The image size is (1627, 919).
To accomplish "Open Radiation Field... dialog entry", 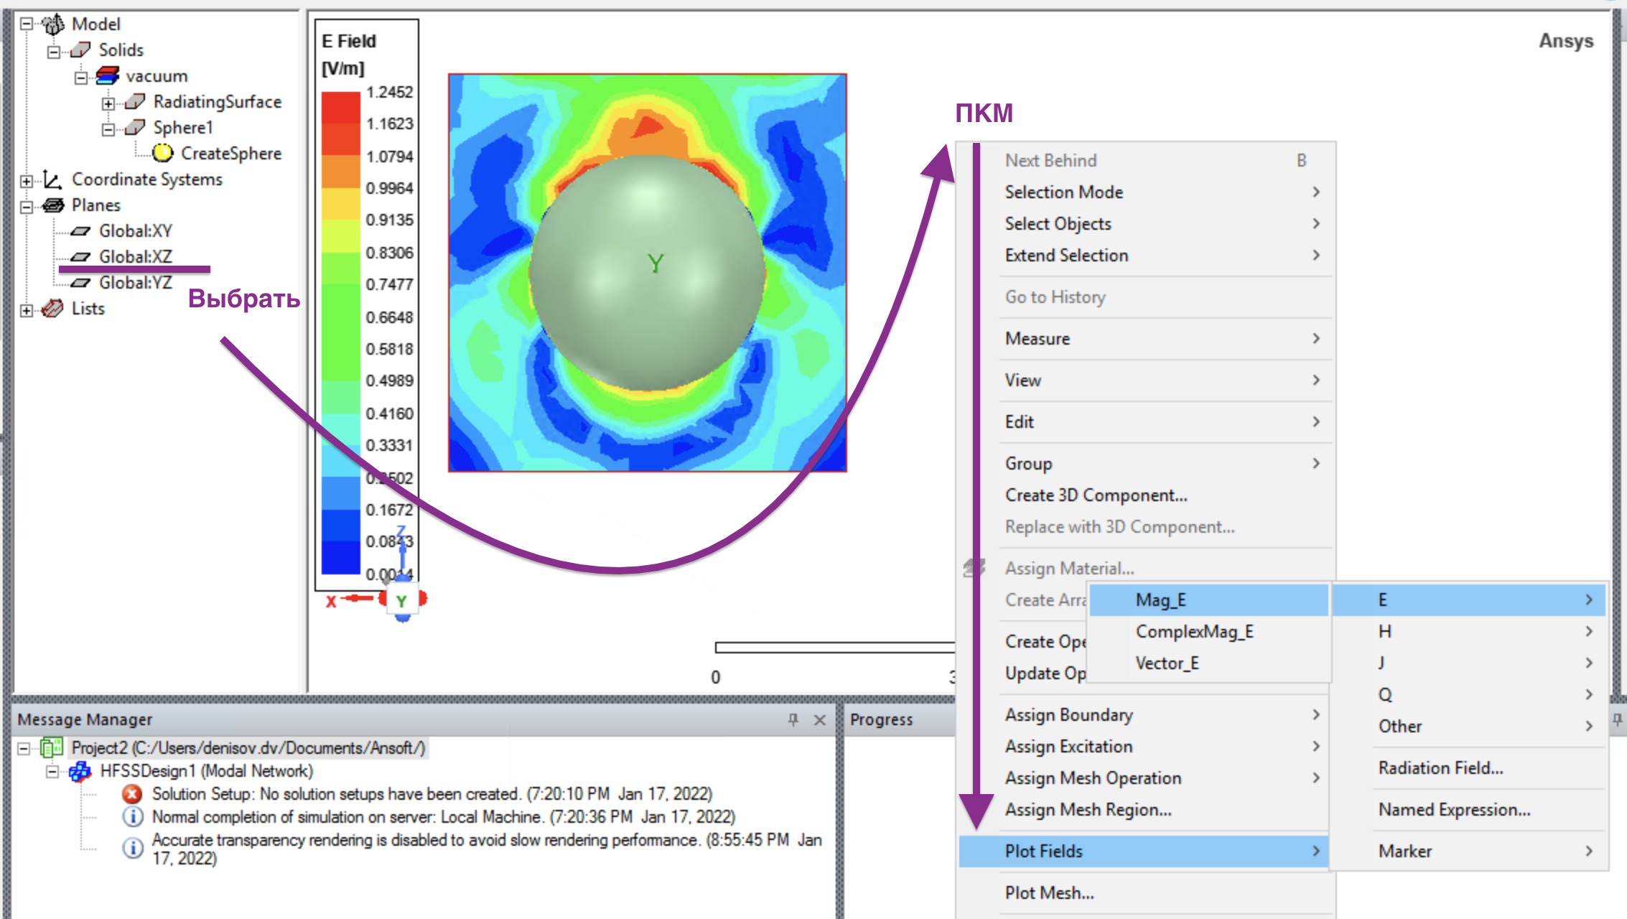I will point(1440,768).
